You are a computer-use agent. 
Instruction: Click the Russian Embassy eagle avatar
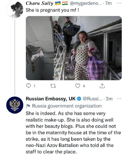[x=15, y=105]
